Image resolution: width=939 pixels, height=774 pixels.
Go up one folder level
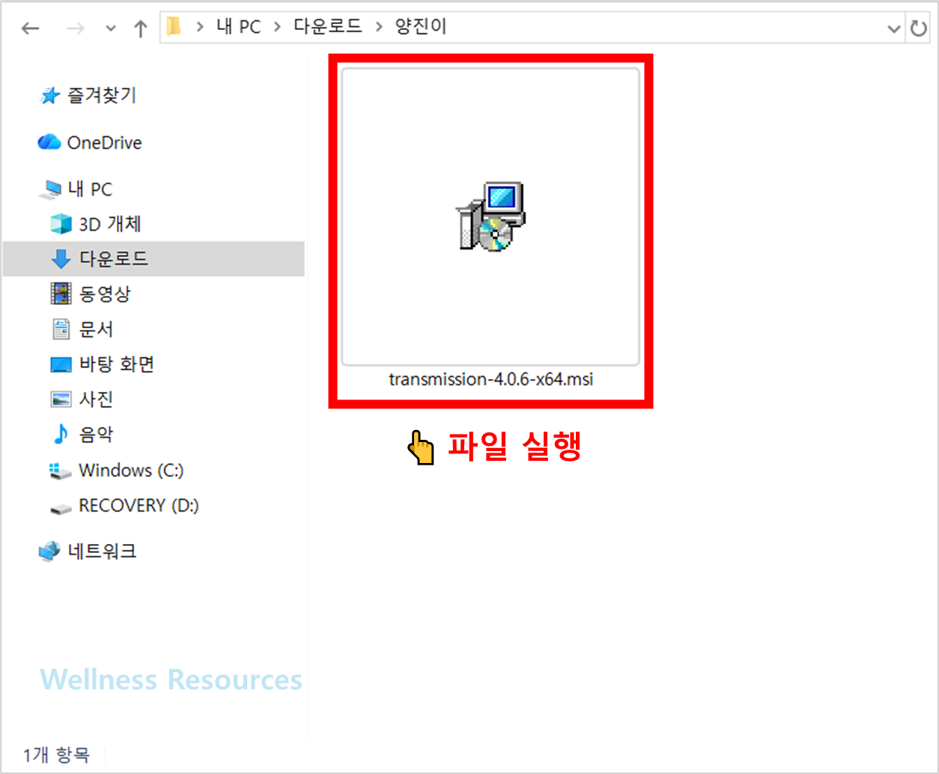point(140,28)
